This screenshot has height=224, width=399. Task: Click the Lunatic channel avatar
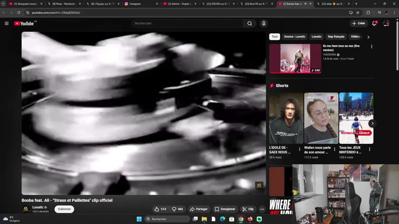[x=26, y=209]
